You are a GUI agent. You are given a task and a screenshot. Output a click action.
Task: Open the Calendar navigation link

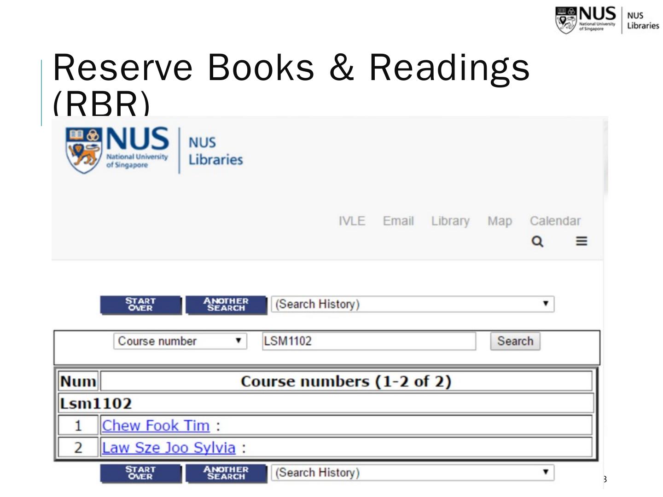(x=555, y=221)
